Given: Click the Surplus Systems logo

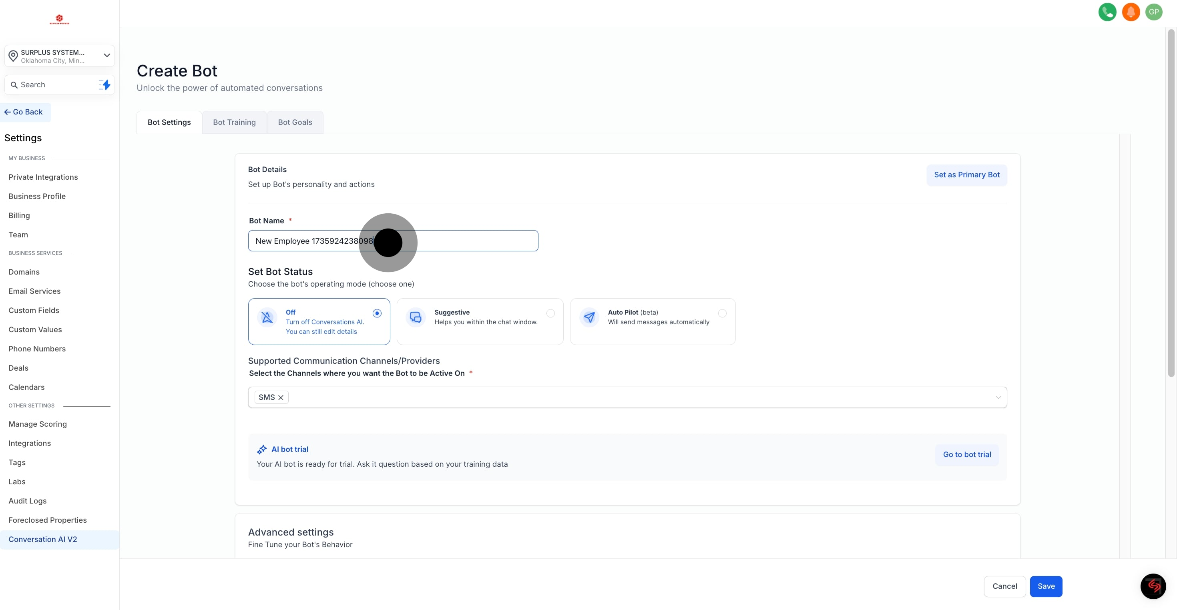Looking at the screenshot, I should pos(59,19).
